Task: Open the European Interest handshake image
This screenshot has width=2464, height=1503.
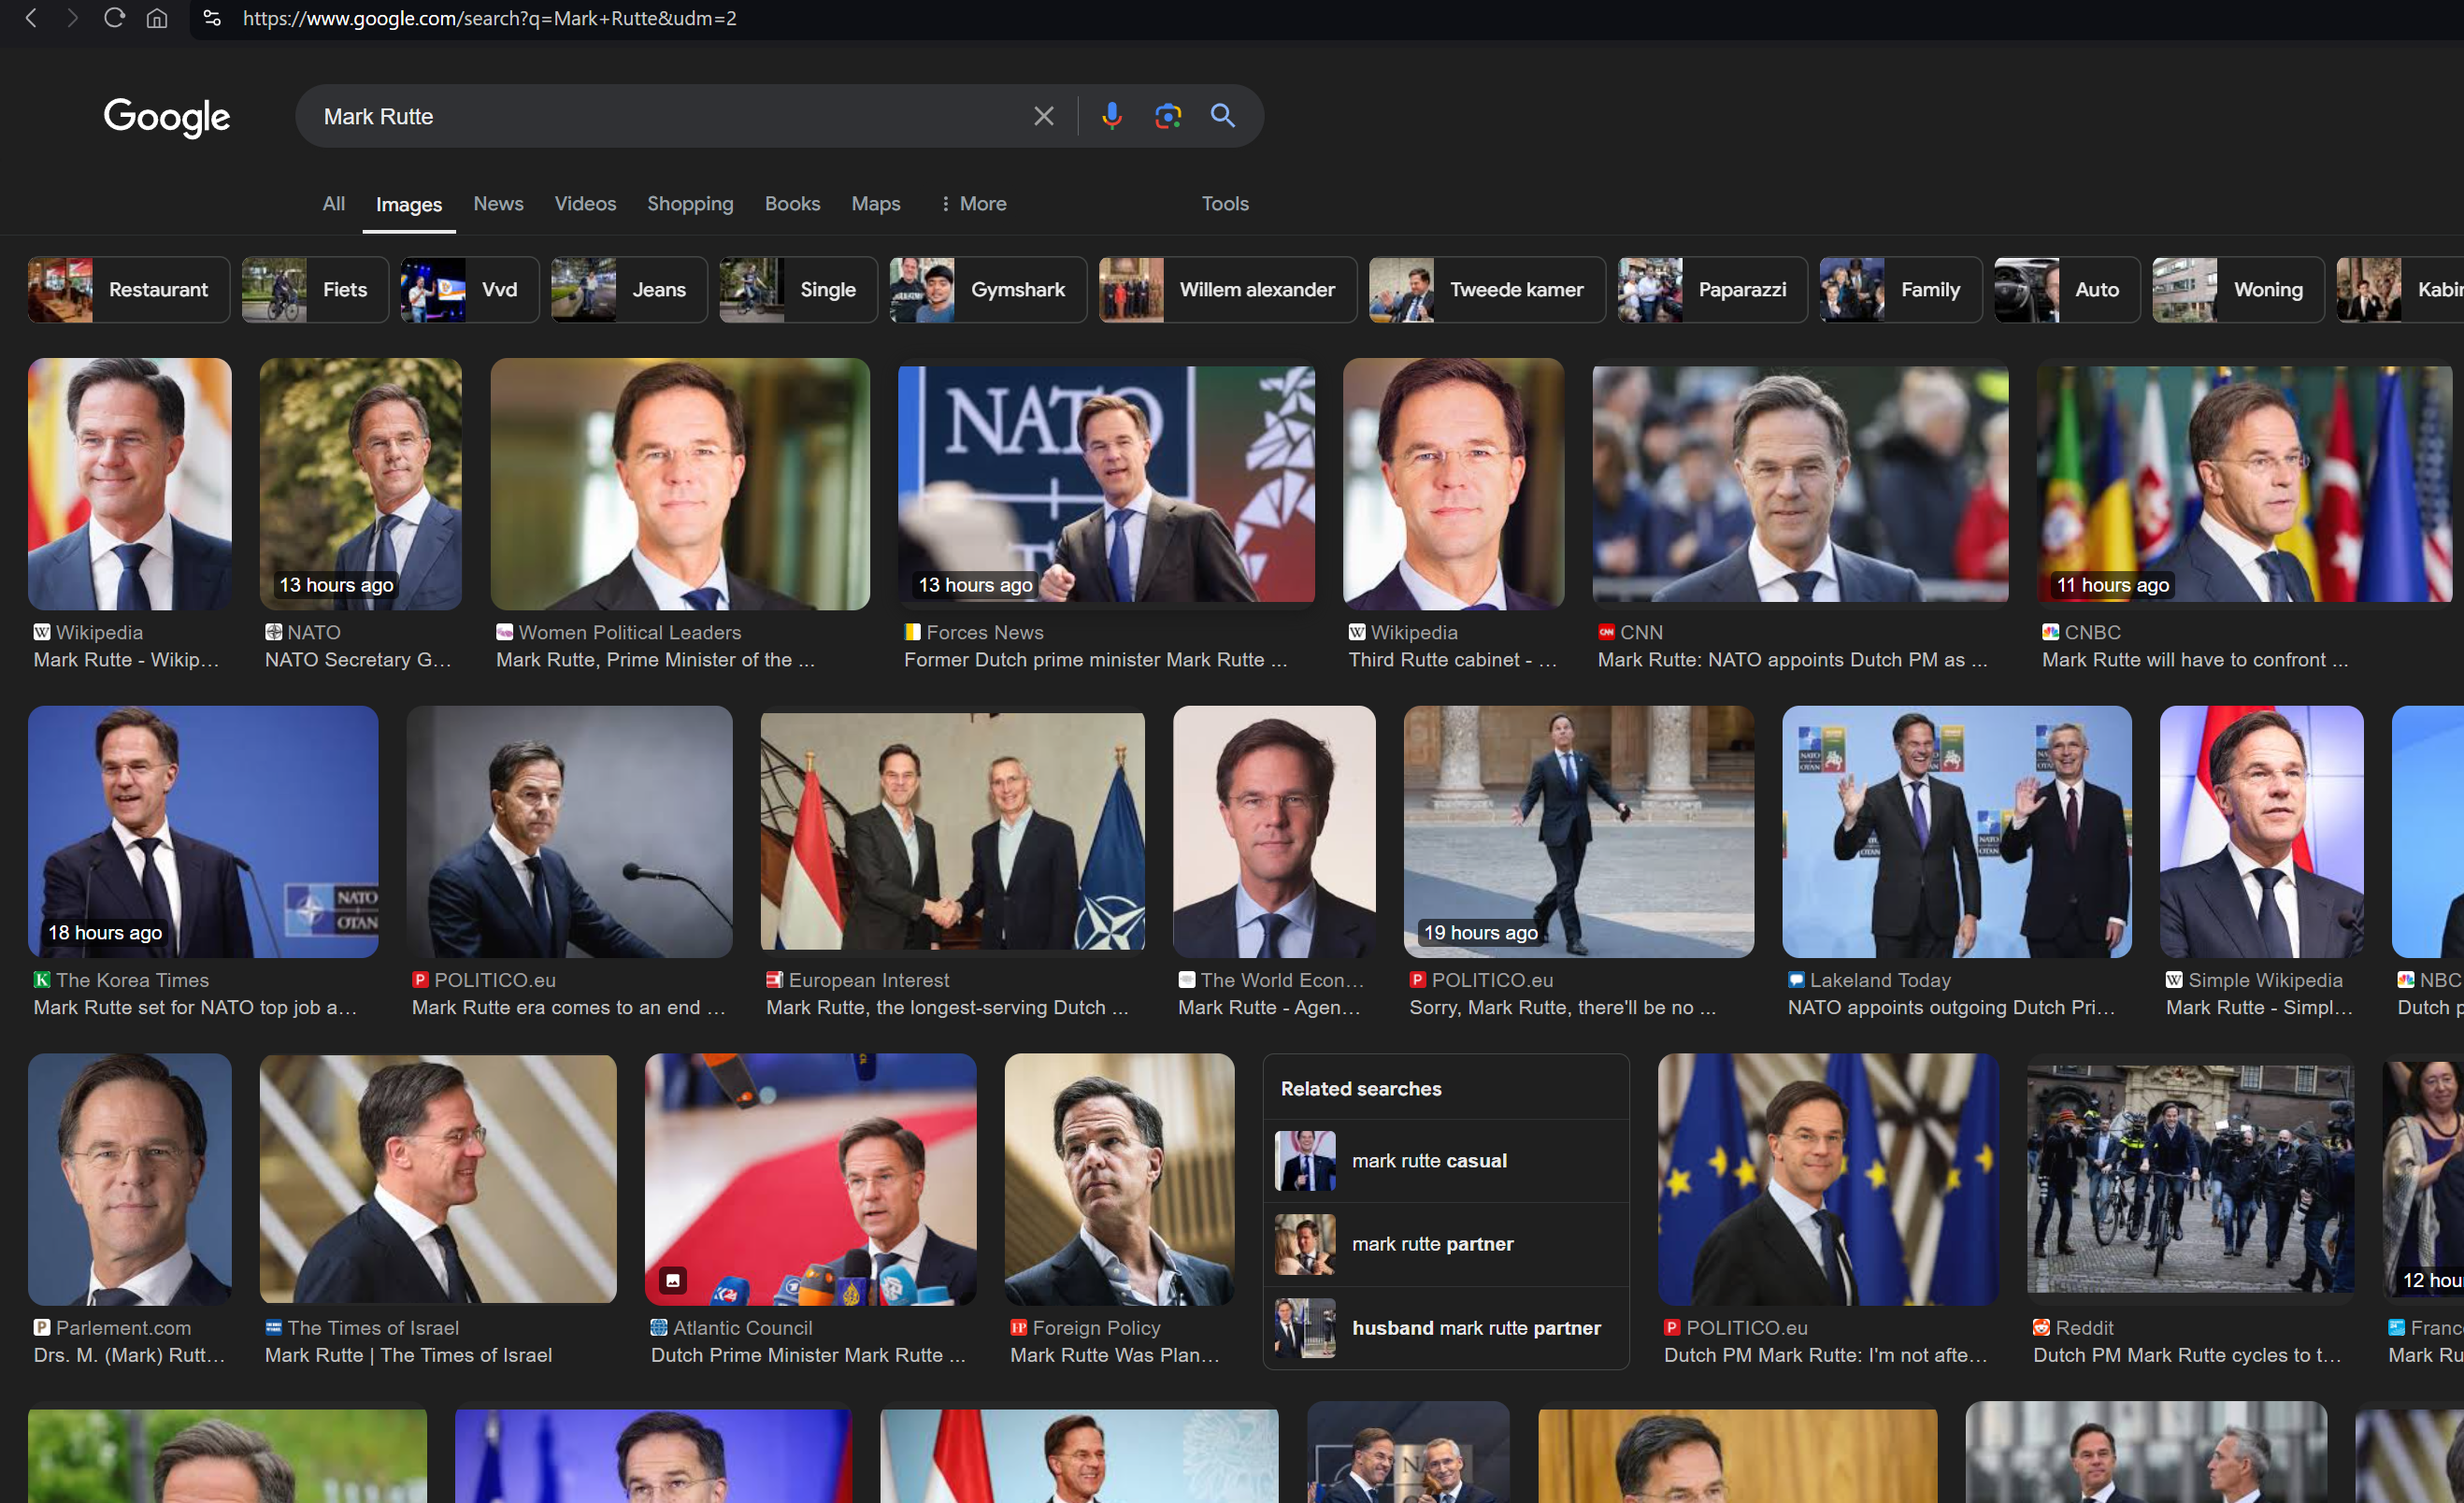Action: click(x=953, y=832)
